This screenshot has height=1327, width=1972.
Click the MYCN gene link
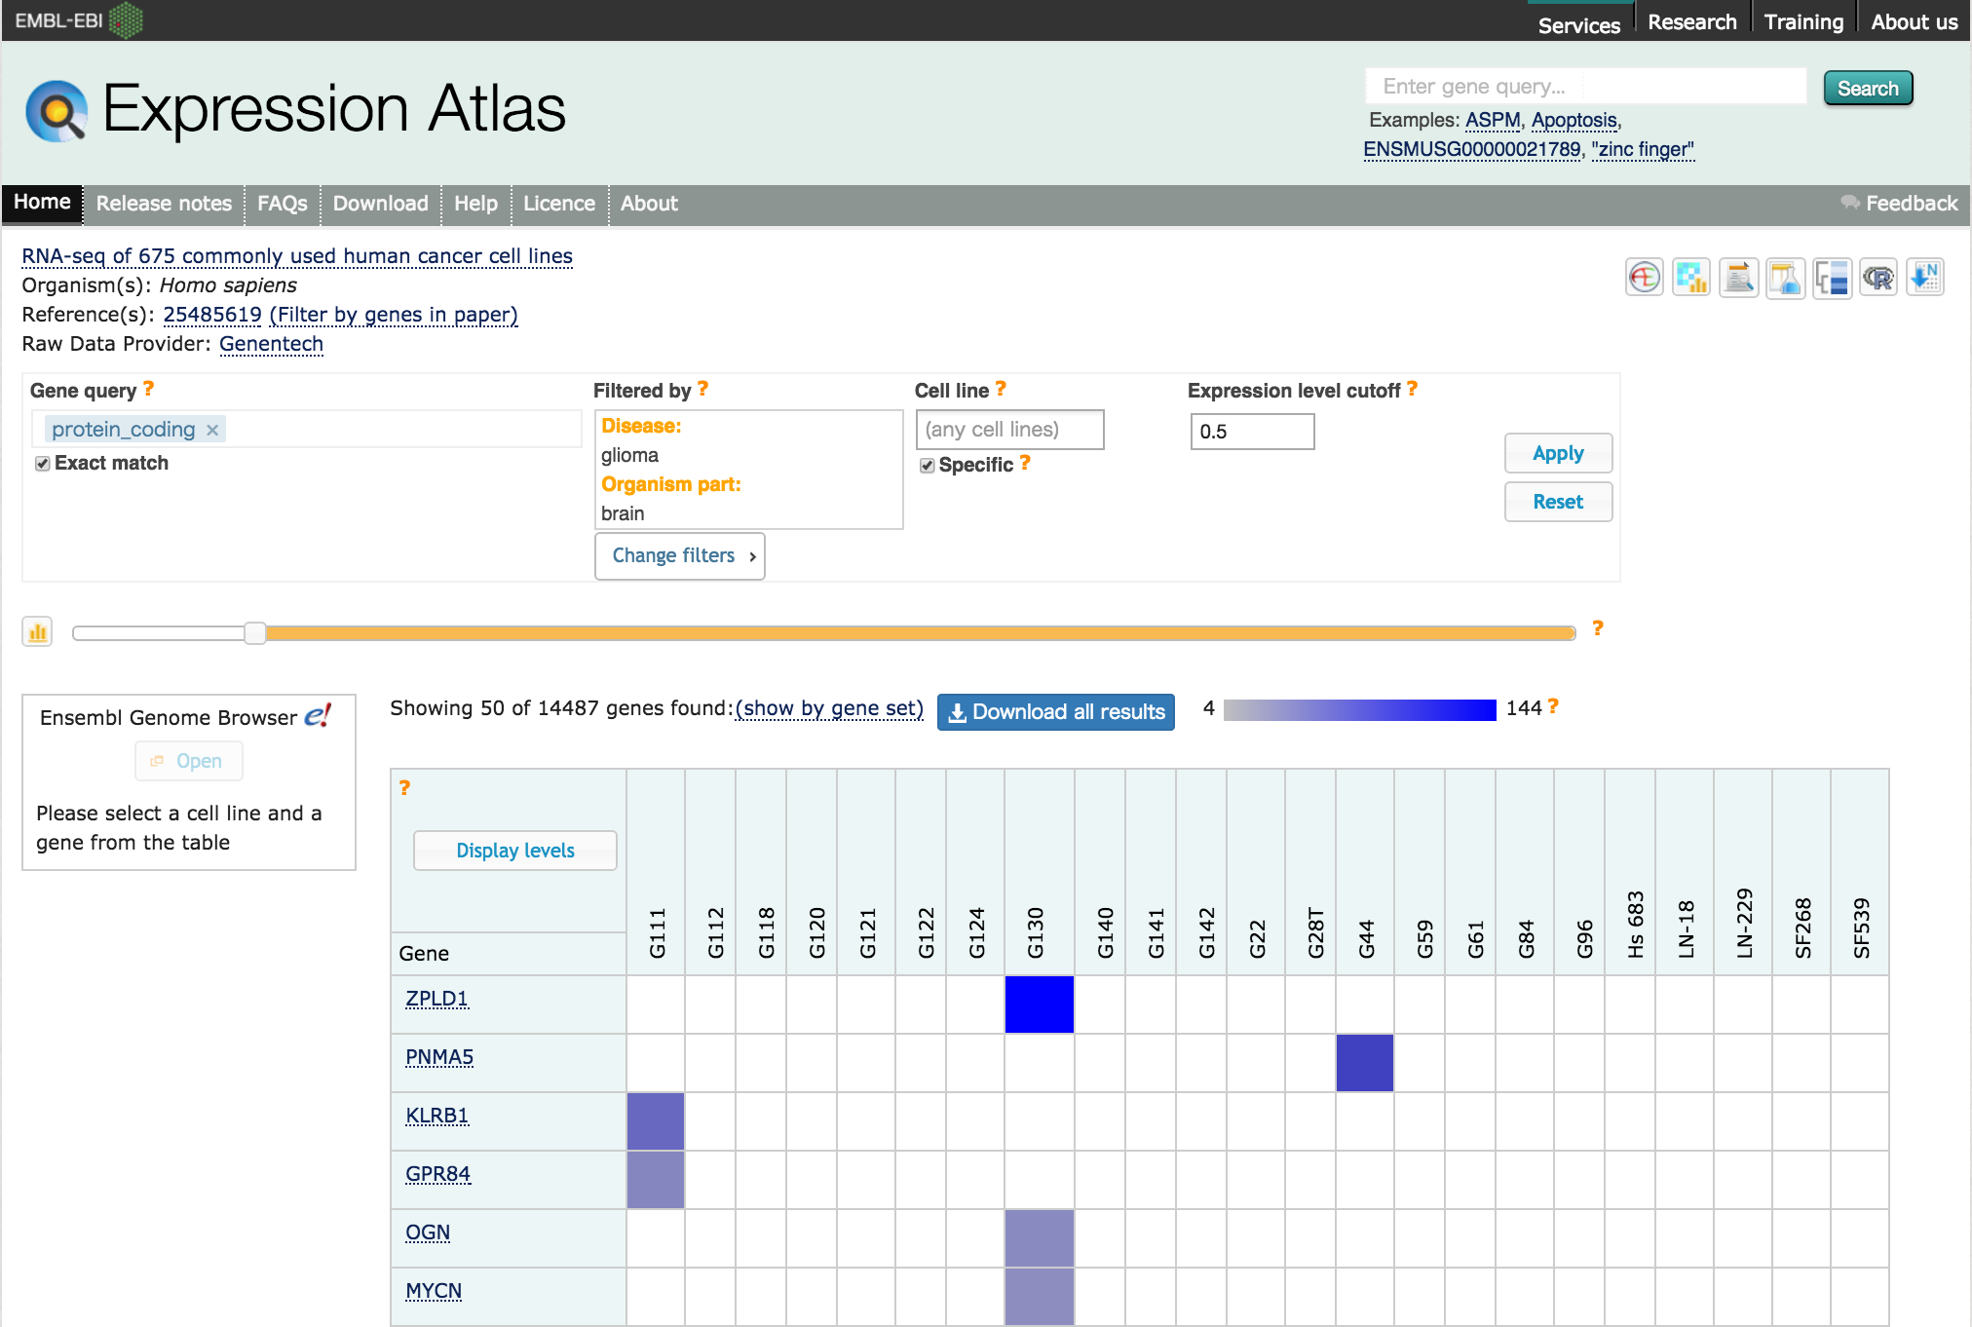click(434, 1291)
